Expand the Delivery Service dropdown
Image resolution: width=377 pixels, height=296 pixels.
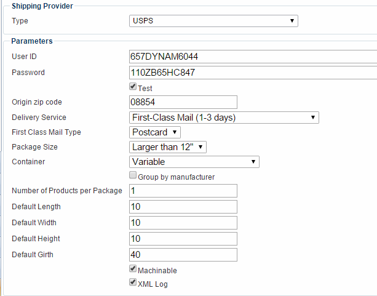224,117
